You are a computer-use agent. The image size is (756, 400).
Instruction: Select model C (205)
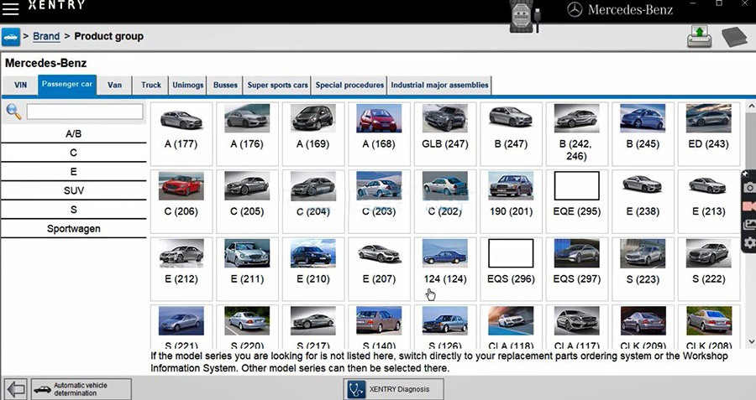coord(247,201)
